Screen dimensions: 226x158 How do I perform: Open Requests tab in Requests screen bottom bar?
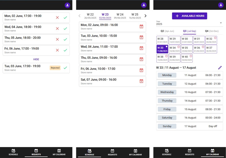tap(36, 152)
